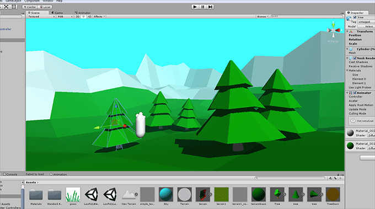Open the Textured draw mode dropdown
The height and width of the screenshot is (209, 375).
pyautogui.click(x=41, y=17)
